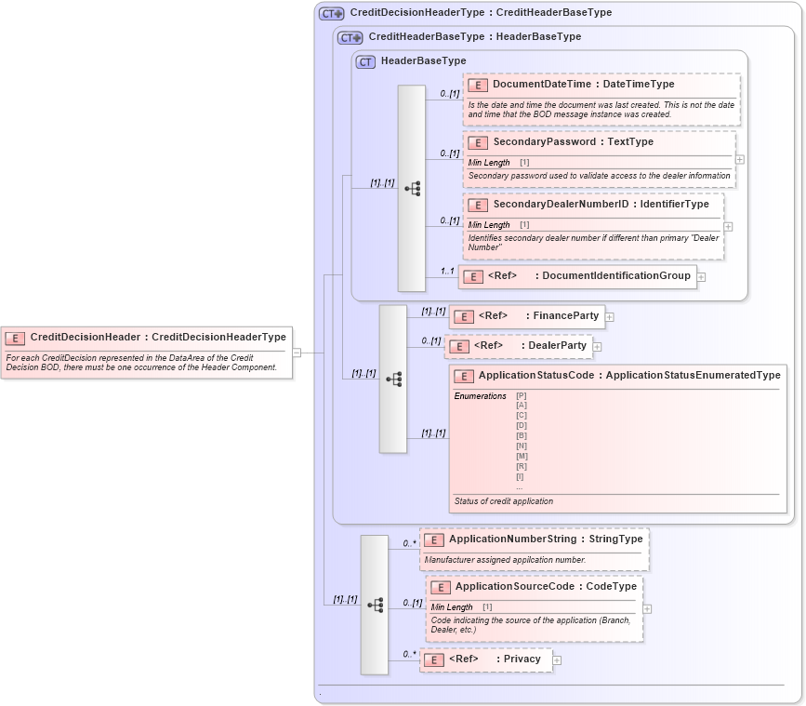Select the CT icon of HeaderBaseType

[363, 61]
